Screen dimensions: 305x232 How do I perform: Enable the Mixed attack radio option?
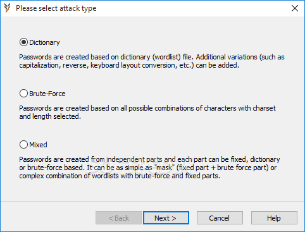pyautogui.click(x=23, y=145)
